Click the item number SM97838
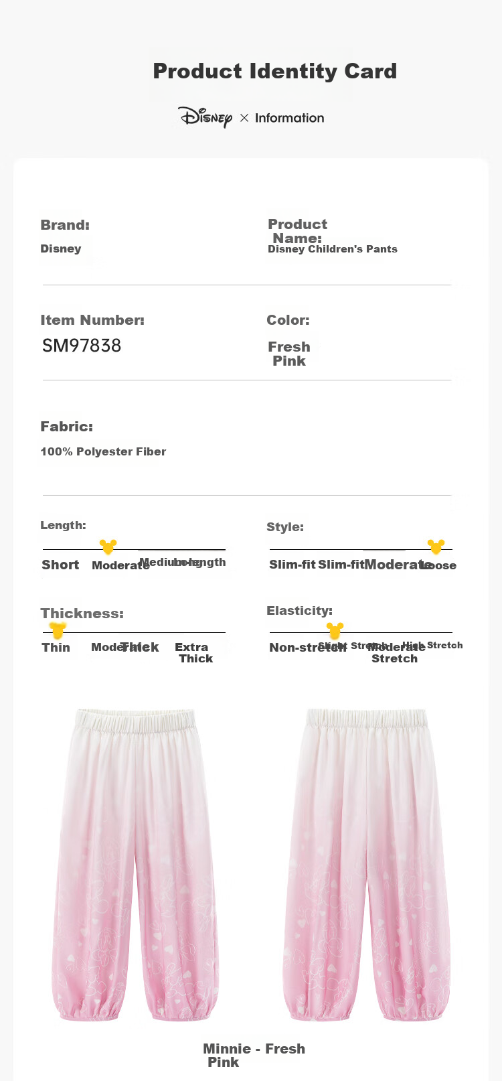Image resolution: width=502 pixels, height=1081 pixels. [x=82, y=346]
